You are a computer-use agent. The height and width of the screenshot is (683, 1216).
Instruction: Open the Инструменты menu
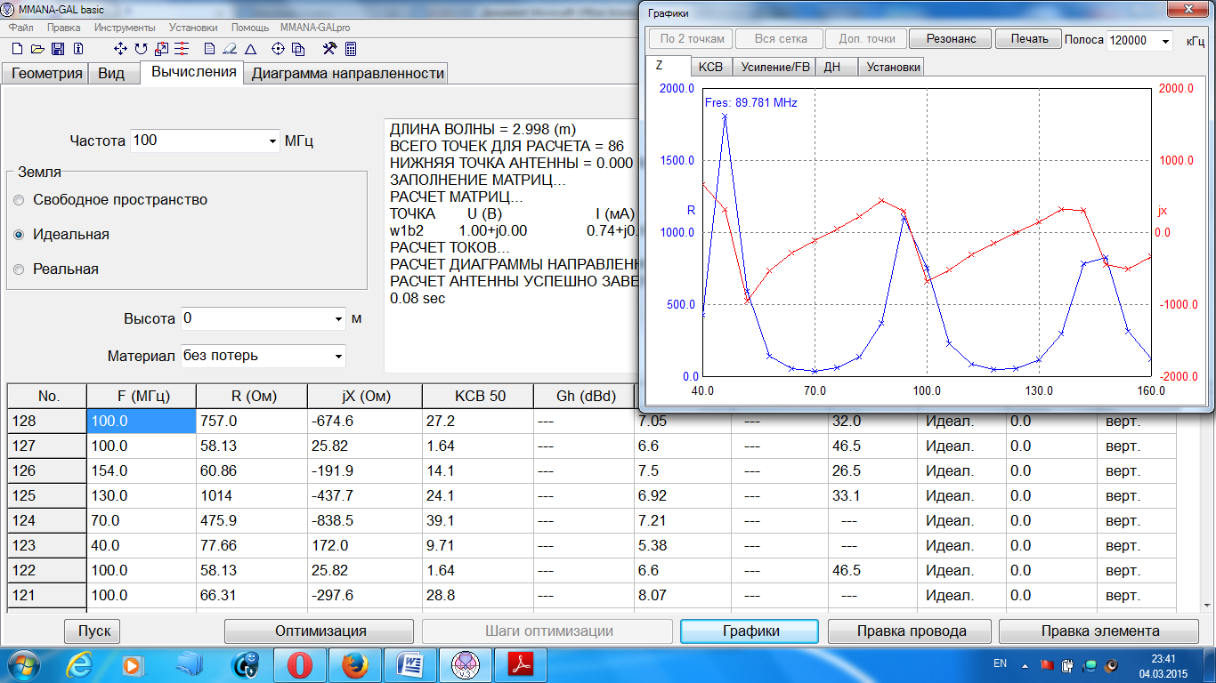[125, 28]
